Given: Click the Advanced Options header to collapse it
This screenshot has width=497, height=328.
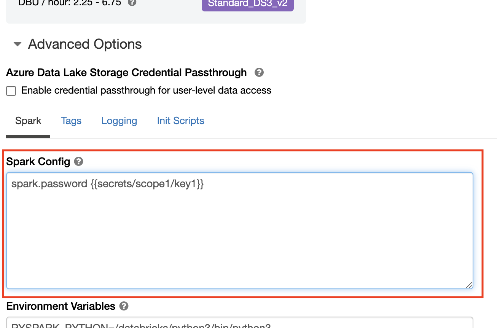Looking at the screenshot, I should click(84, 44).
